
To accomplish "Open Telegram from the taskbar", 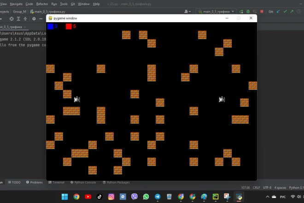I will click(158, 197).
